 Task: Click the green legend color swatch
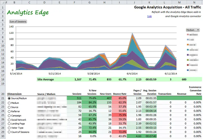(x=188, y=60)
